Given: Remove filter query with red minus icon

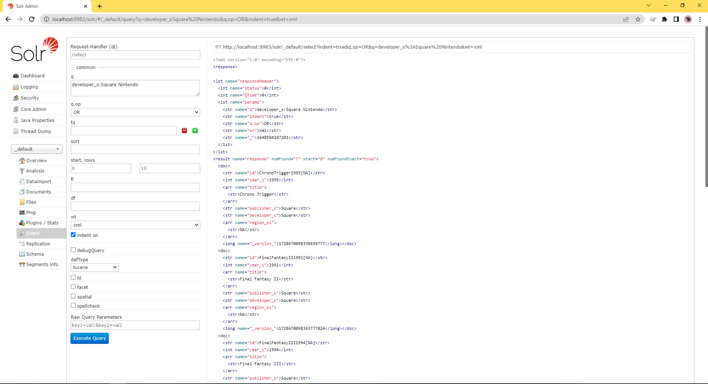Looking at the screenshot, I should 184,130.
